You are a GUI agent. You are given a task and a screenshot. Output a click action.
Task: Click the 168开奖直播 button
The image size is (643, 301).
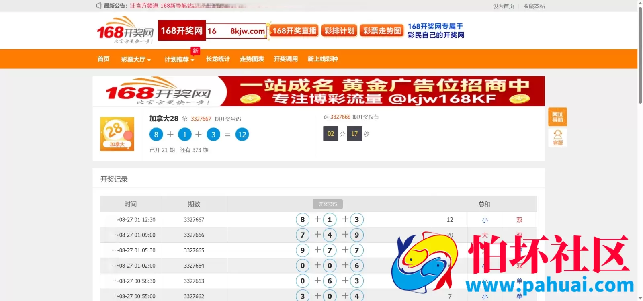point(294,31)
